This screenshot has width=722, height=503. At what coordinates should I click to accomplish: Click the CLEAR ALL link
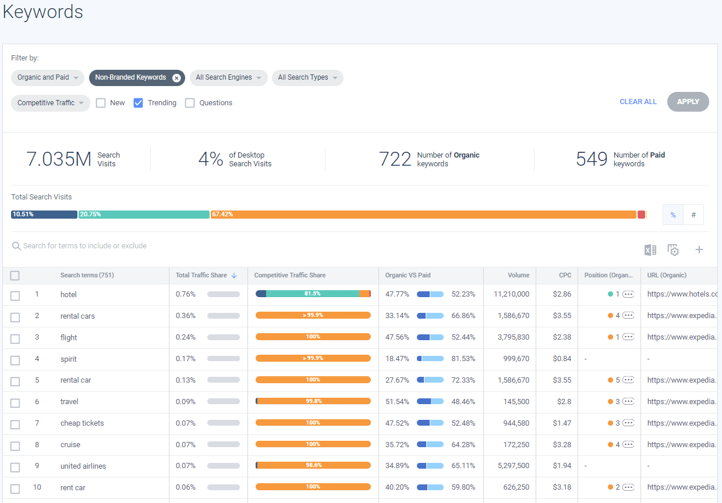tap(638, 102)
